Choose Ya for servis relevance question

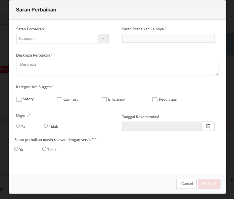(16, 149)
